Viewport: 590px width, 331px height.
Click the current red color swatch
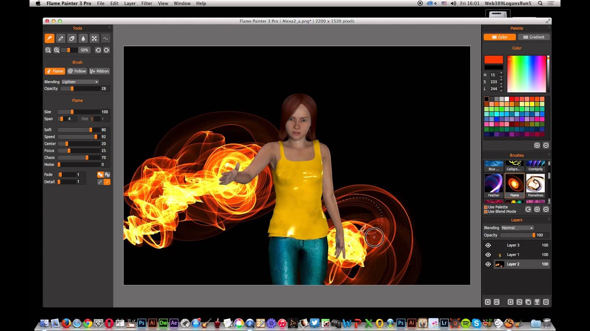pos(494,60)
